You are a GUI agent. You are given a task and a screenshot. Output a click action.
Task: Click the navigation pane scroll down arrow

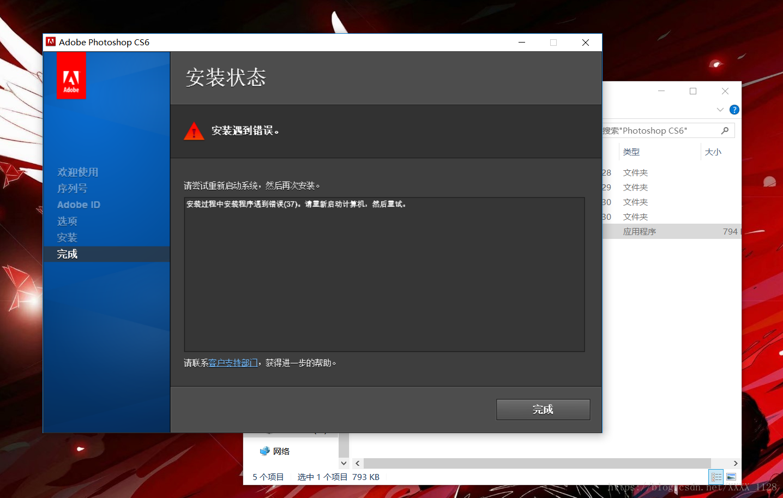(344, 464)
